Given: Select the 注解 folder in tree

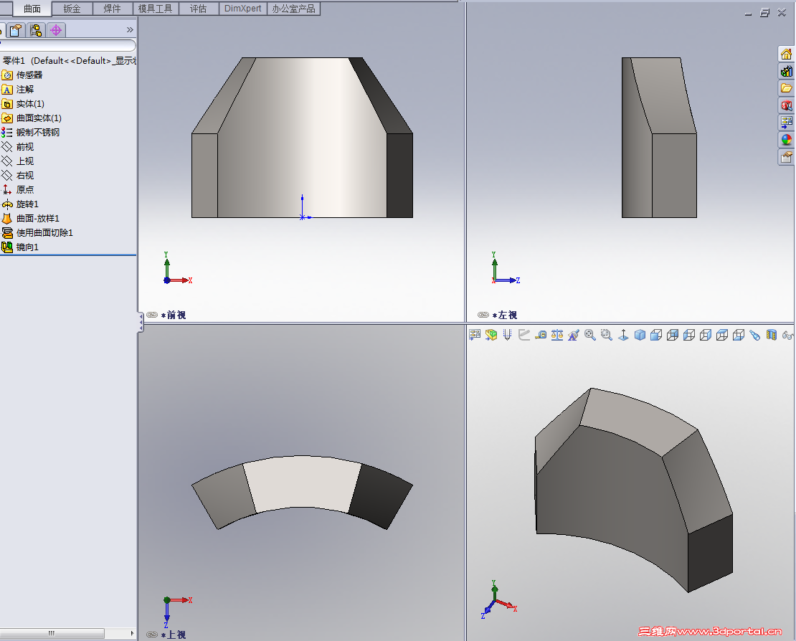Looking at the screenshot, I should pyautogui.click(x=18, y=90).
